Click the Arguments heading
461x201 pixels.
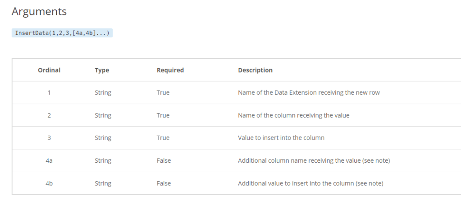(39, 12)
